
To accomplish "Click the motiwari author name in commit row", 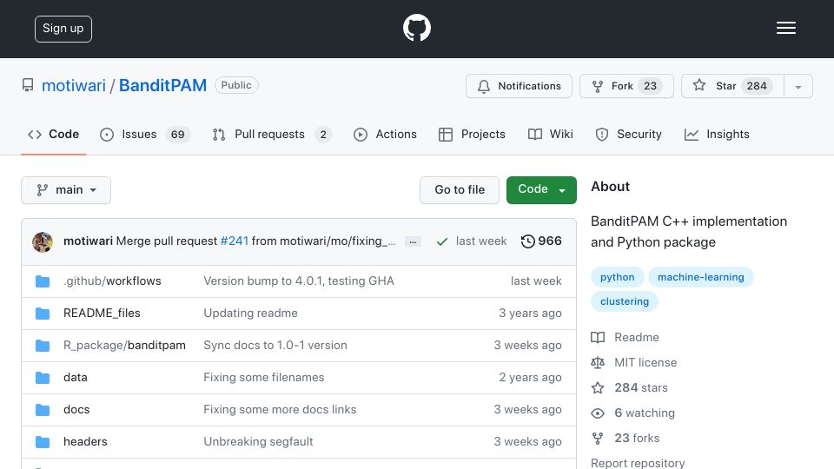I will point(88,241).
